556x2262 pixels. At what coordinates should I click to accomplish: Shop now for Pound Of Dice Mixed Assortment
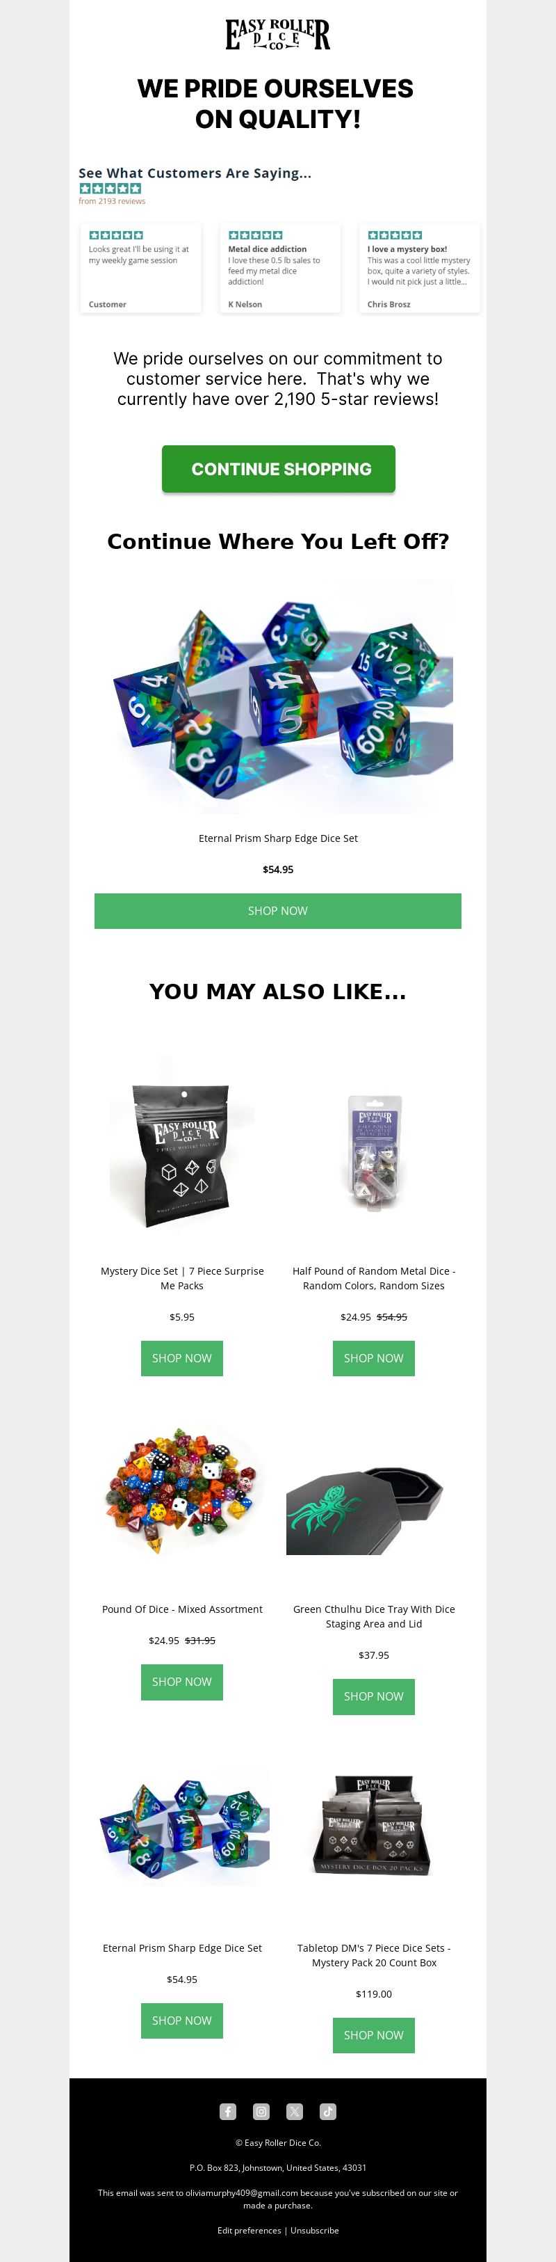pyautogui.click(x=181, y=1682)
